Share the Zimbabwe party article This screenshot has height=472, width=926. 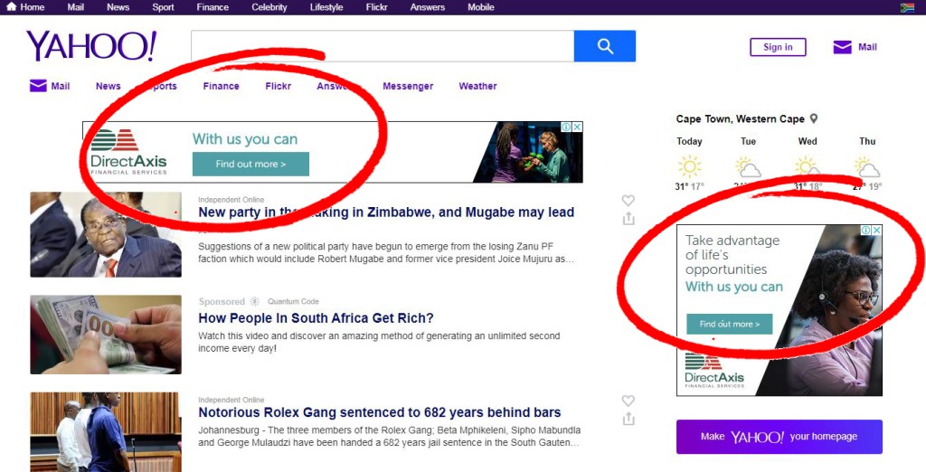click(x=628, y=219)
